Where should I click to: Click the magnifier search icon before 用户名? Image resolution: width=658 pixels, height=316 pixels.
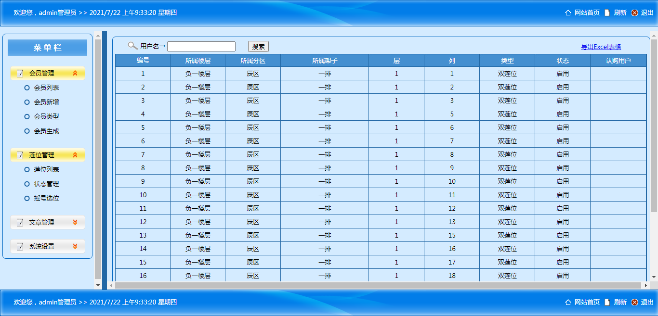pyautogui.click(x=132, y=45)
